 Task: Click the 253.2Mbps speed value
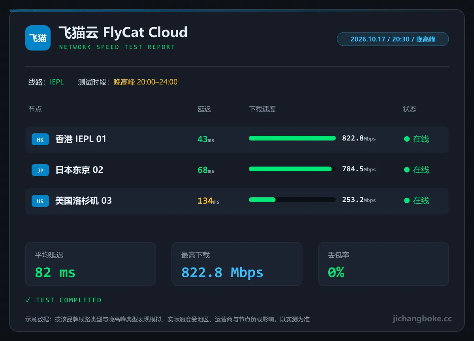coord(359,200)
